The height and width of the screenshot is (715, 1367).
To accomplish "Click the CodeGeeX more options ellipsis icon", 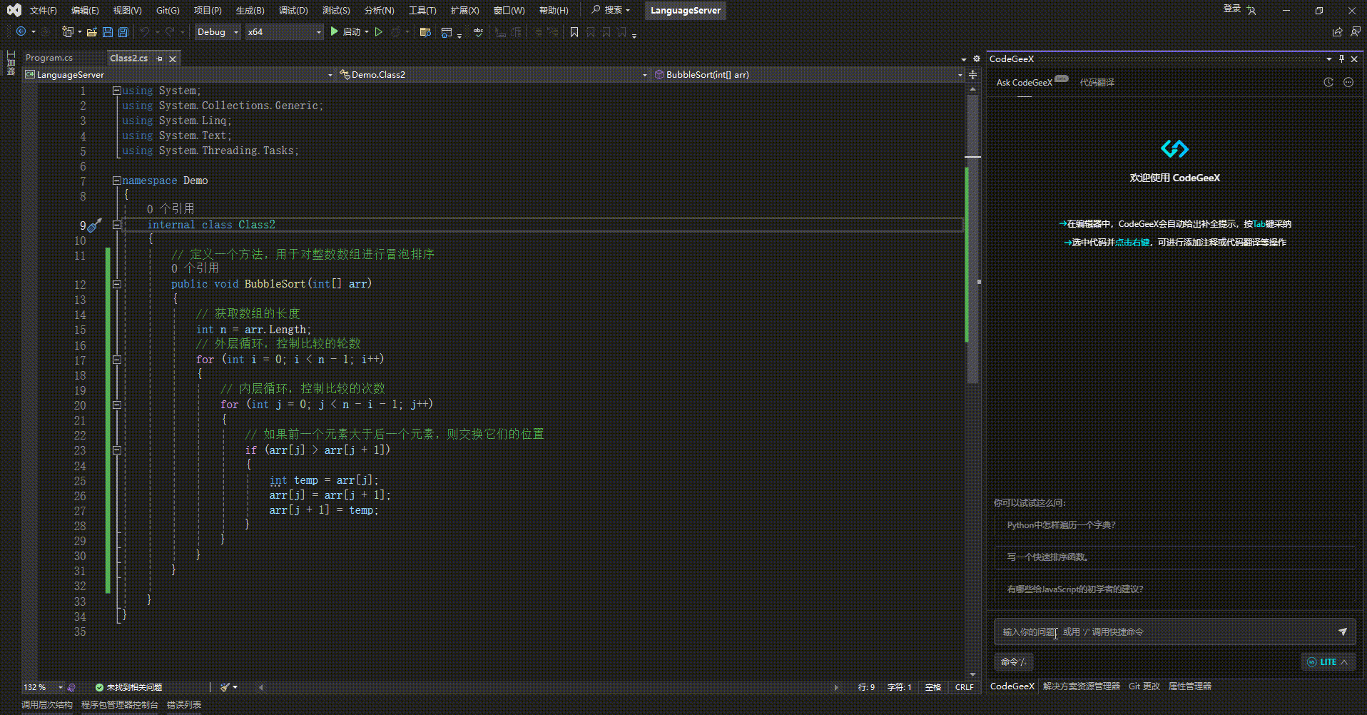I will point(1348,82).
